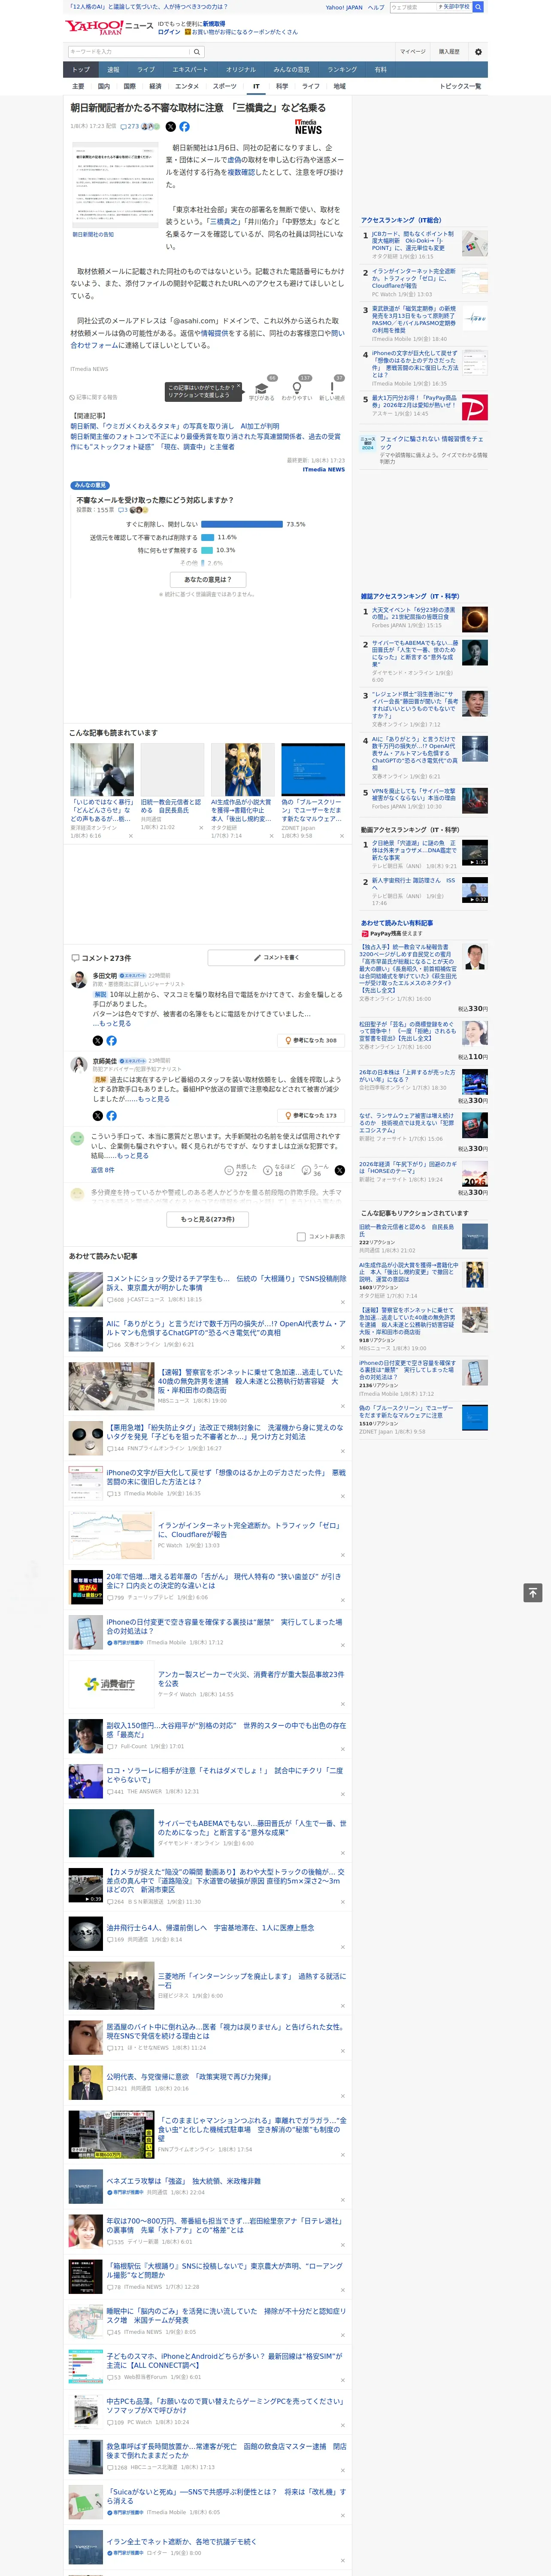This screenshot has width=551, height=2576.
Task: Share the anonymous user comment on X
Action: point(340,1169)
